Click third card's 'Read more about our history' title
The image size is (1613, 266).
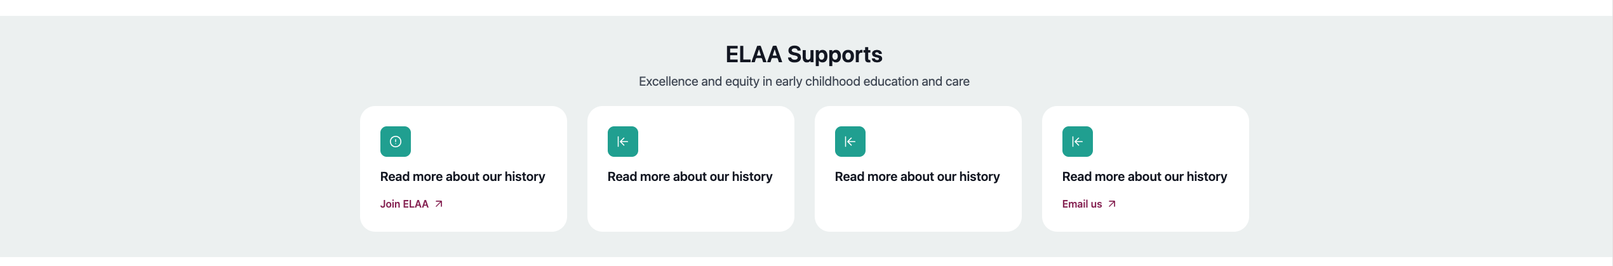917,176
